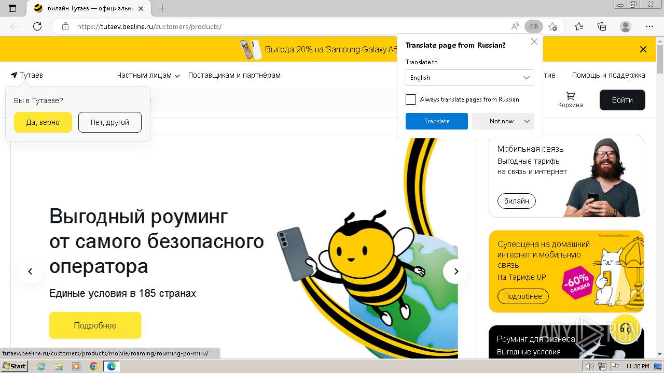Expand the Not now options arrow
Image resolution: width=664 pixels, height=373 pixels.
pyautogui.click(x=527, y=121)
